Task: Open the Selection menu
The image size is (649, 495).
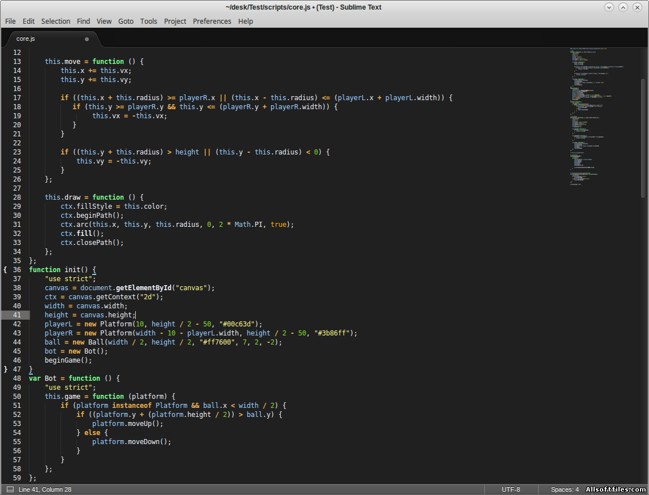Action: tap(55, 21)
